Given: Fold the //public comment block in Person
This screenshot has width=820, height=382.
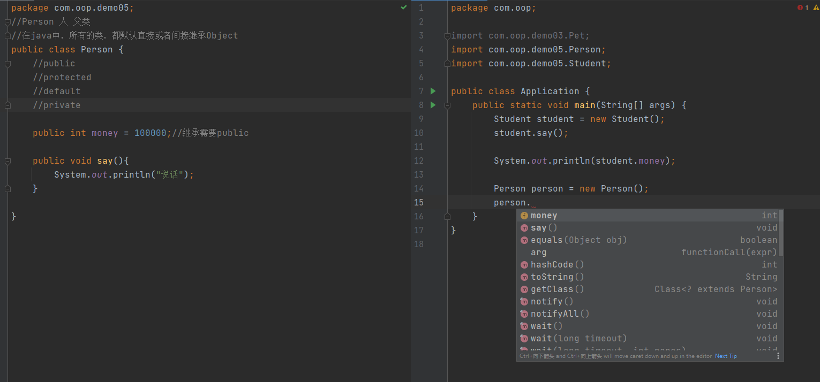Looking at the screenshot, I should point(7,64).
